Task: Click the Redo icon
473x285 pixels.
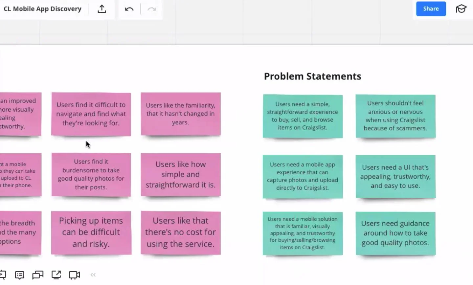Action: click(151, 9)
